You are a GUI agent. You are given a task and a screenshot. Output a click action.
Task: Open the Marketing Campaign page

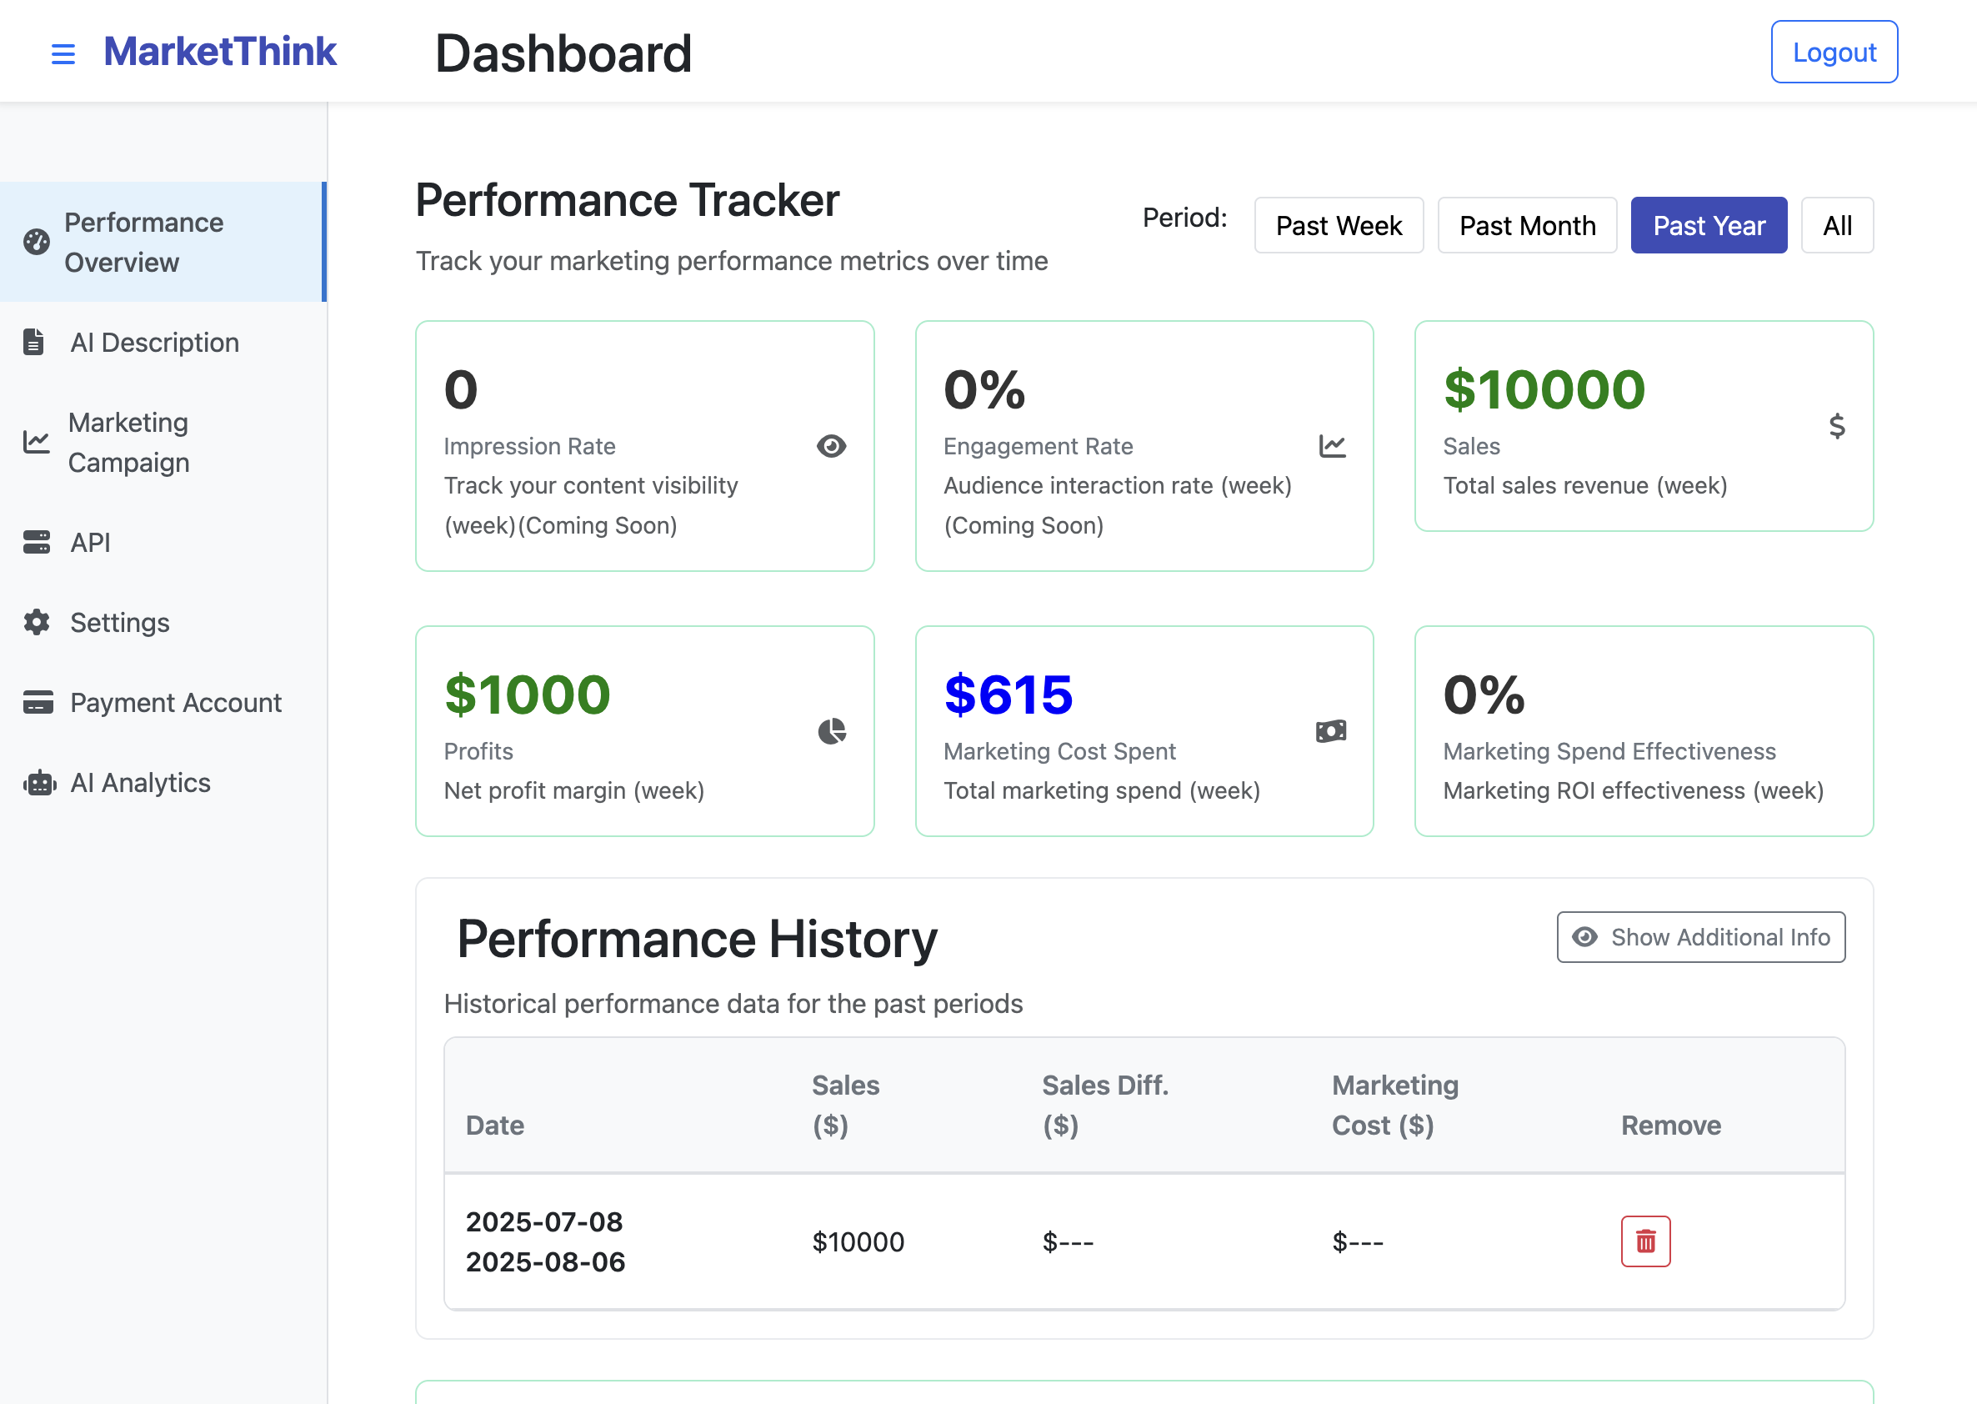[x=128, y=442]
